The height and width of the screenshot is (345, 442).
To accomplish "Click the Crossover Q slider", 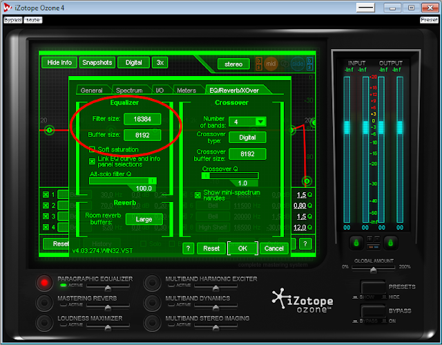I will coord(230,176).
